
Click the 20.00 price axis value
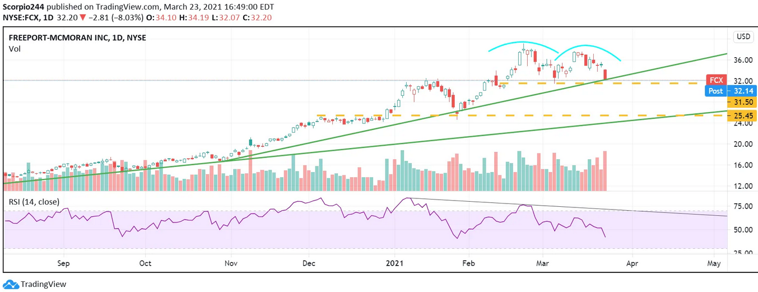743,143
